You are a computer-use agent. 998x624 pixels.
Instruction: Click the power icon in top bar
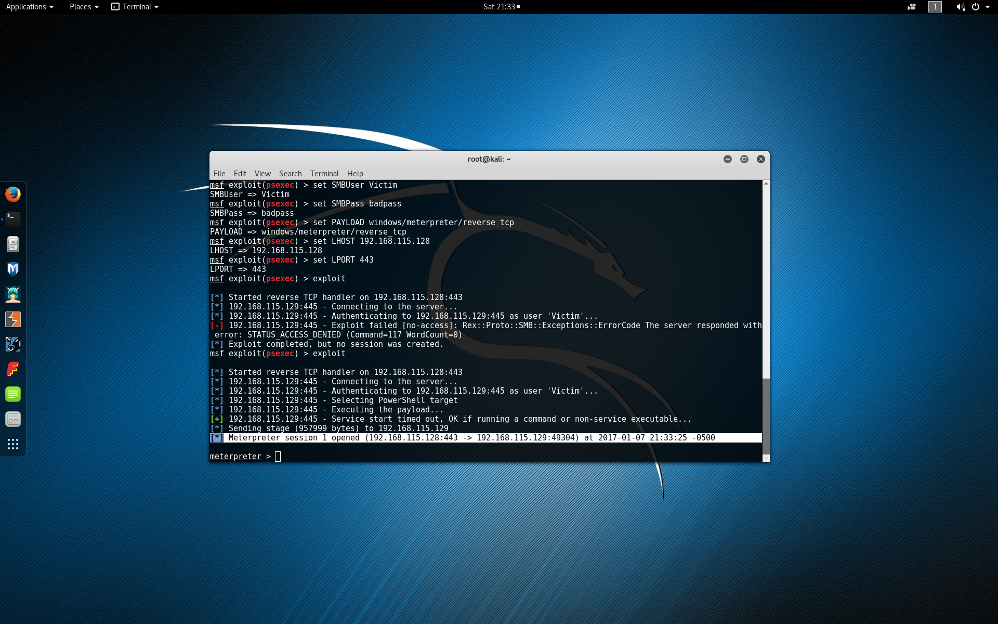coord(976,7)
